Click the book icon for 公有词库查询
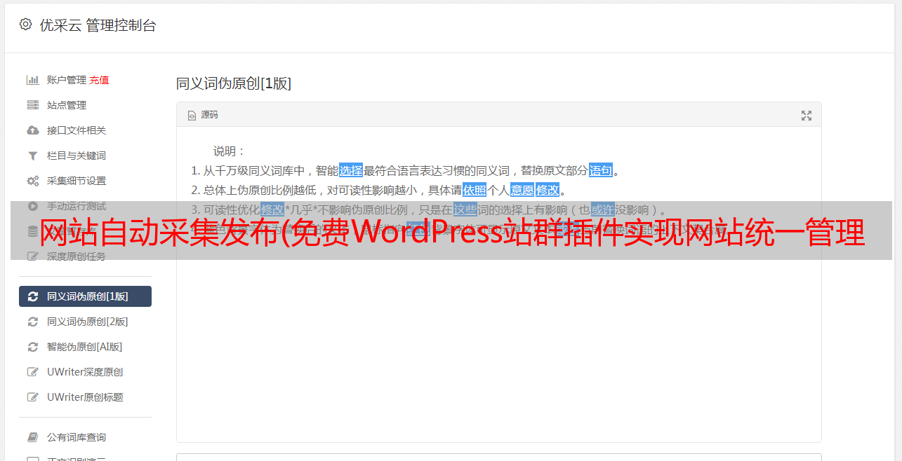This screenshot has height=461, width=902. pyautogui.click(x=32, y=437)
